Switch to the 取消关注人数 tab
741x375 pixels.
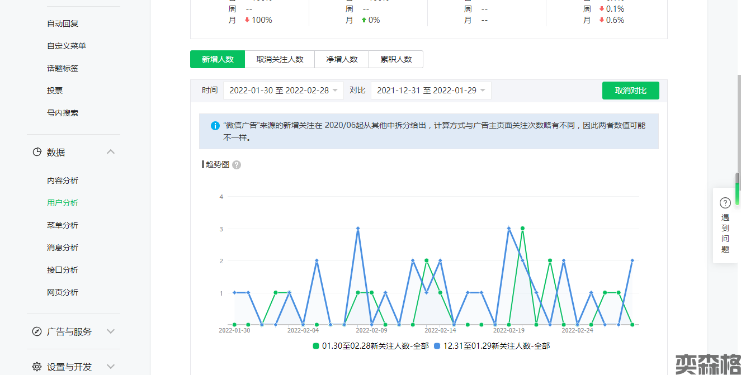click(280, 59)
